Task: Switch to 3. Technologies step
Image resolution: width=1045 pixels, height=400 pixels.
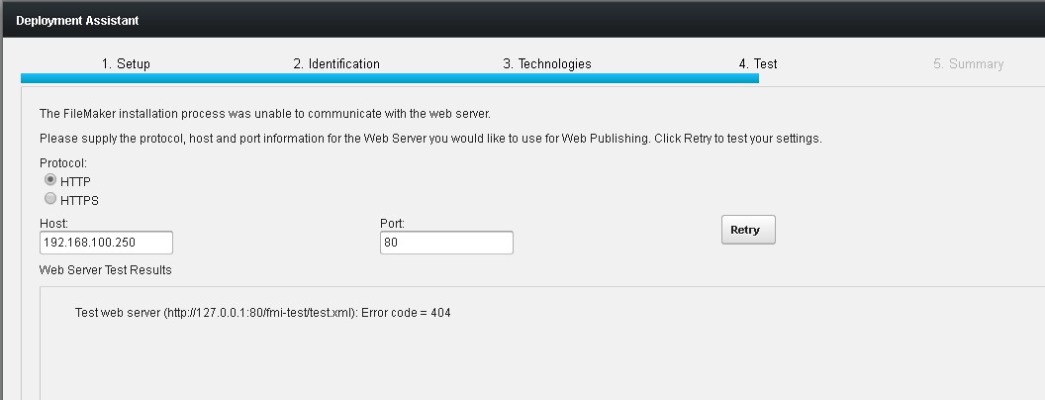Action: 547,64
